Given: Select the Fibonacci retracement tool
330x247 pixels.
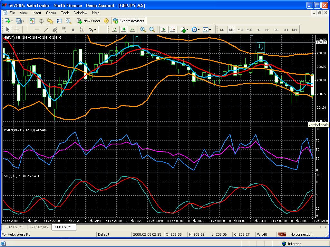Looking at the screenshot, I should 64,30.
